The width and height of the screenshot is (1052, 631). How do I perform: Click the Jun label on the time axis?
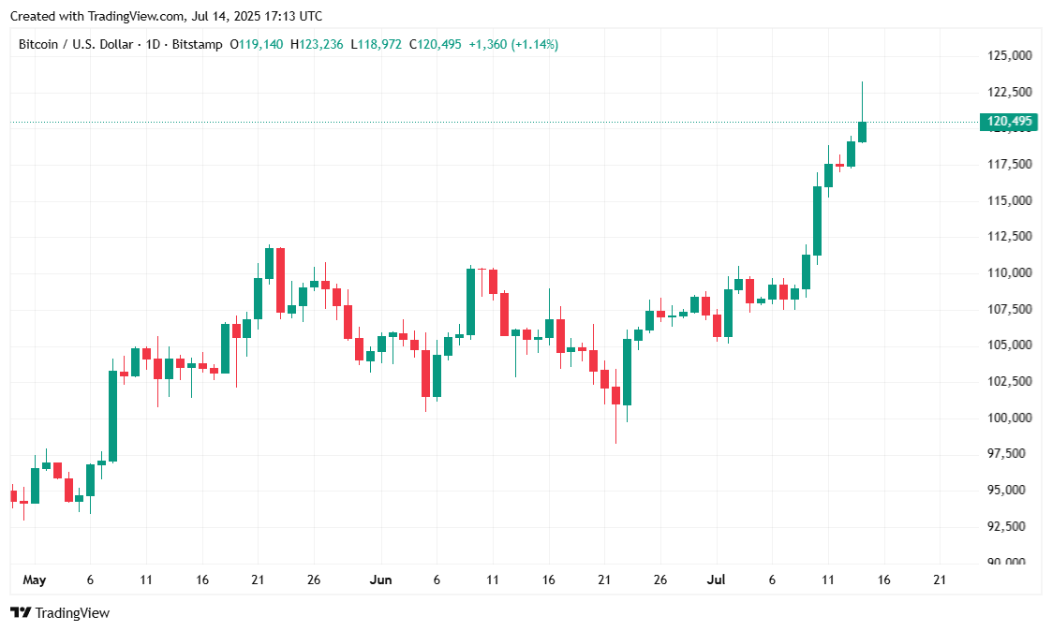coord(380,580)
